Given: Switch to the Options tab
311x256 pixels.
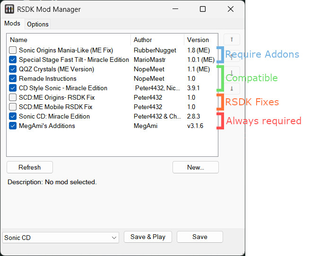Looking at the screenshot, I should pyautogui.click(x=37, y=24).
